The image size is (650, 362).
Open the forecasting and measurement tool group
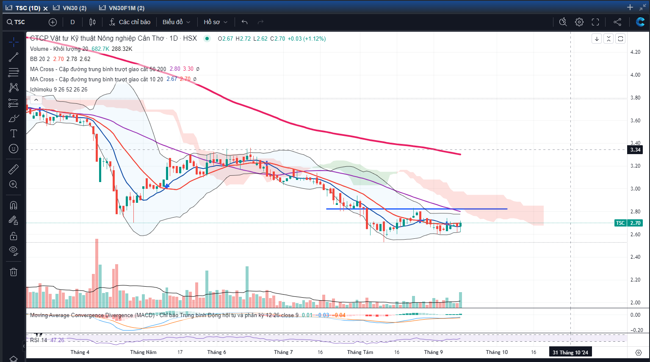14,103
